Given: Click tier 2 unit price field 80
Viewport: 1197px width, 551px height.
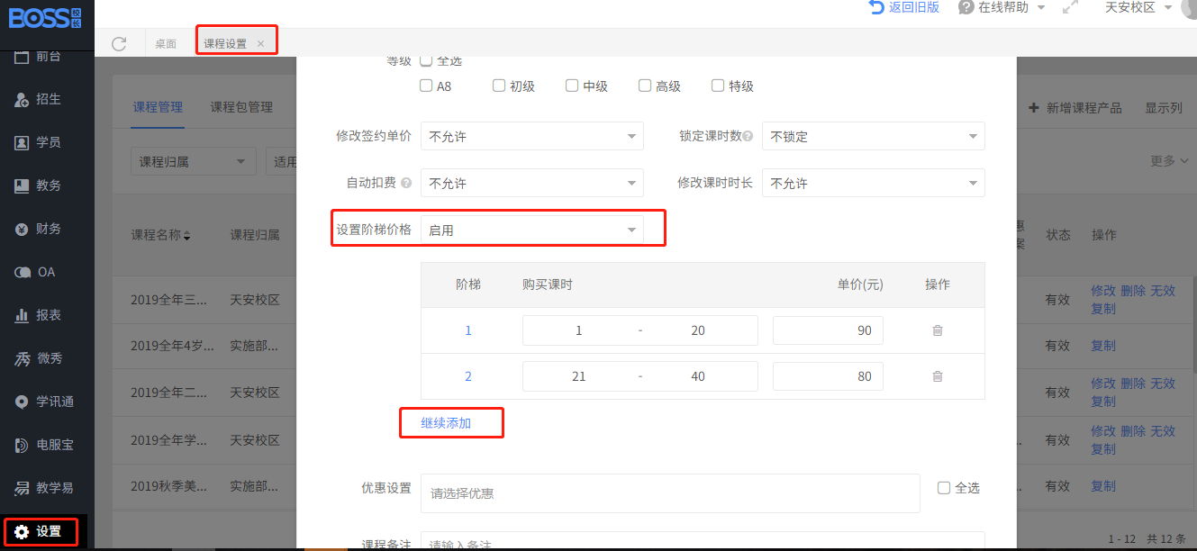Looking at the screenshot, I should pos(828,376).
